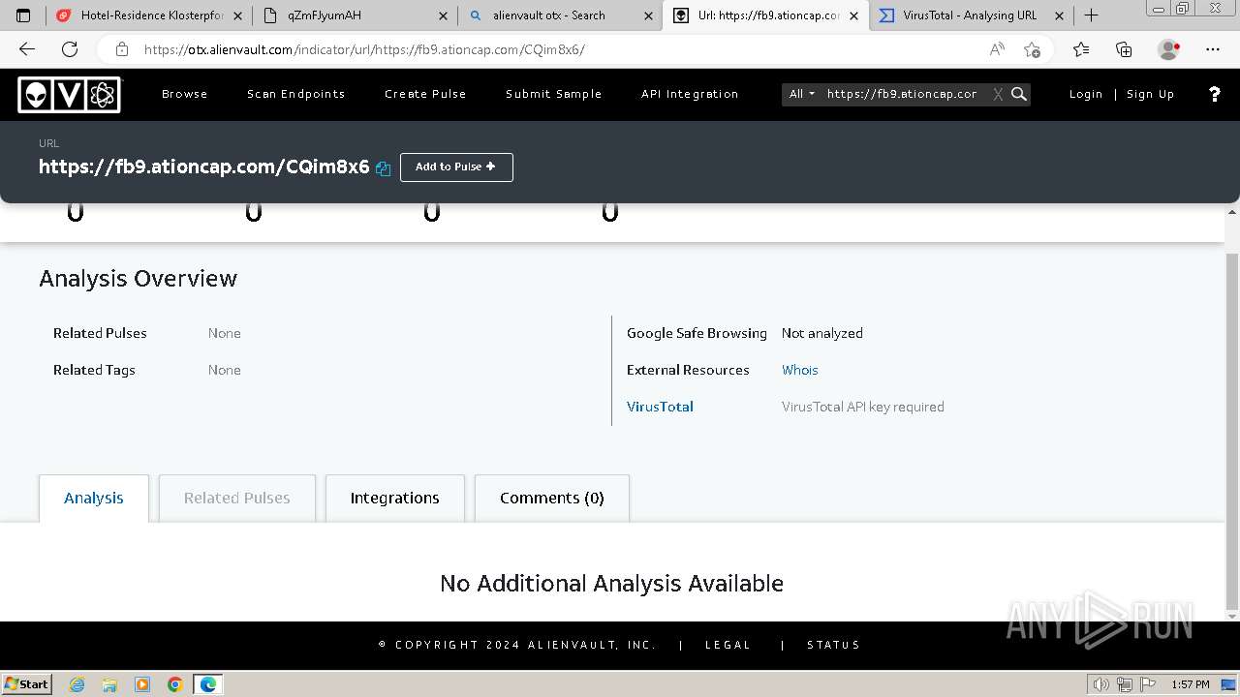Image resolution: width=1240 pixels, height=697 pixels.
Task: Open the taskbar clock showing 1:57 PM
Action: (1191, 684)
